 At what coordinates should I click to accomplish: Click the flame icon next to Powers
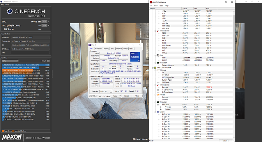pos(158,95)
